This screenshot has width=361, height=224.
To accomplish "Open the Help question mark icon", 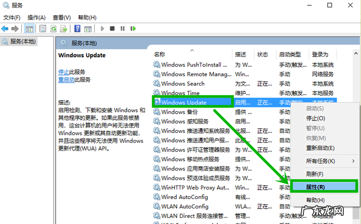I will pyautogui.click(x=77, y=28).
